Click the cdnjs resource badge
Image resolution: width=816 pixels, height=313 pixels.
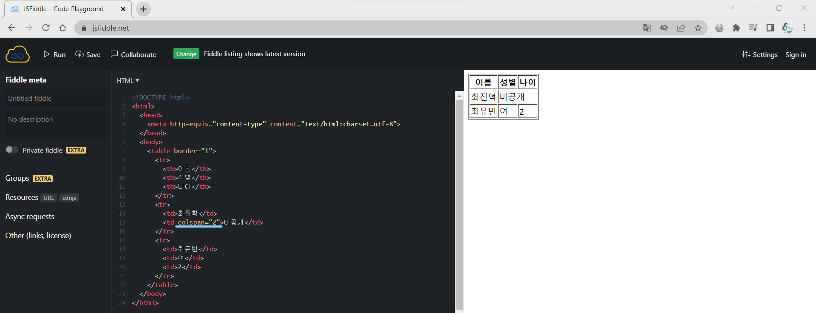69,198
